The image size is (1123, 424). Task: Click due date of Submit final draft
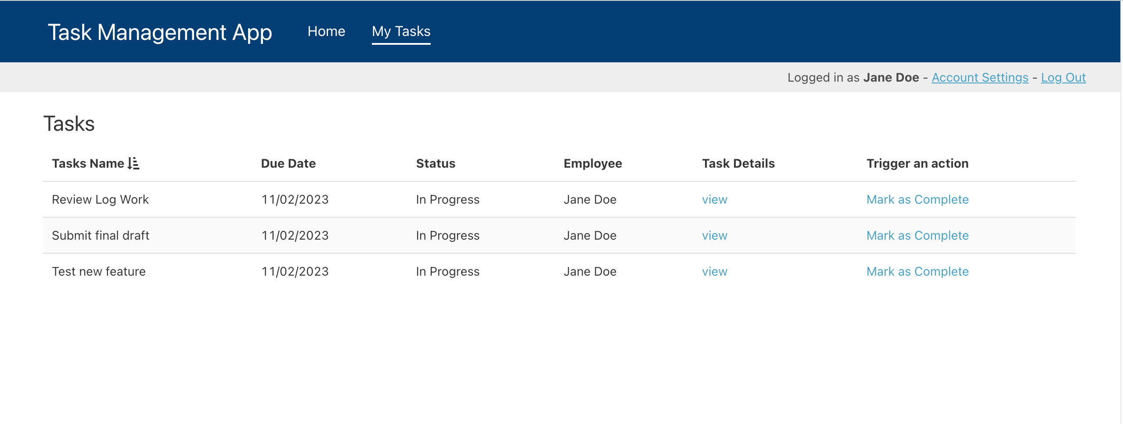[295, 235]
